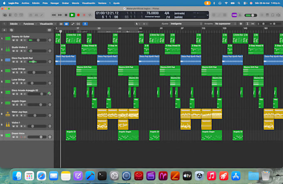Open Terminal from the Dock

click(x=102, y=176)
